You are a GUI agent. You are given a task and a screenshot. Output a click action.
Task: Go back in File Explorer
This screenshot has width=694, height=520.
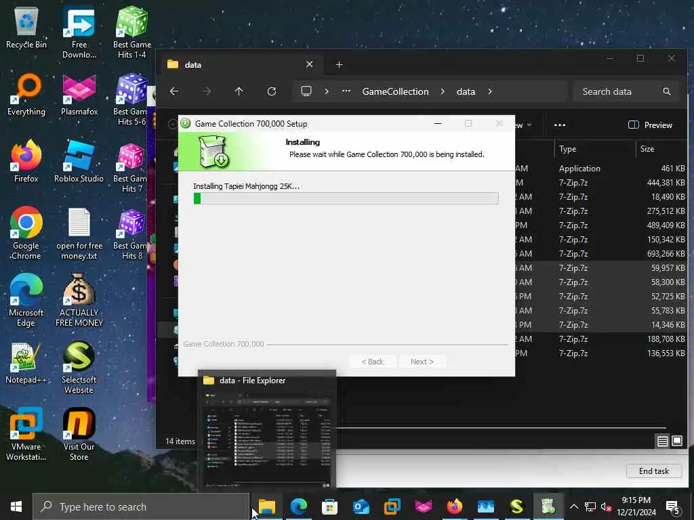click(174, 91)
